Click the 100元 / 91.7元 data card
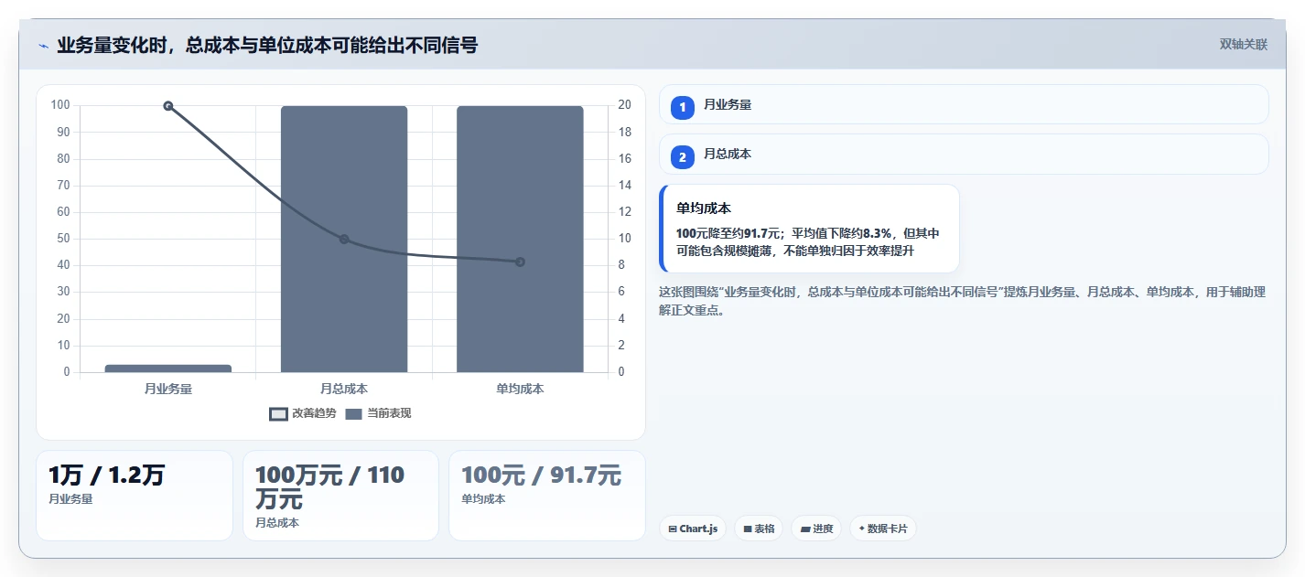1305x577 pixels. [546, 495]
